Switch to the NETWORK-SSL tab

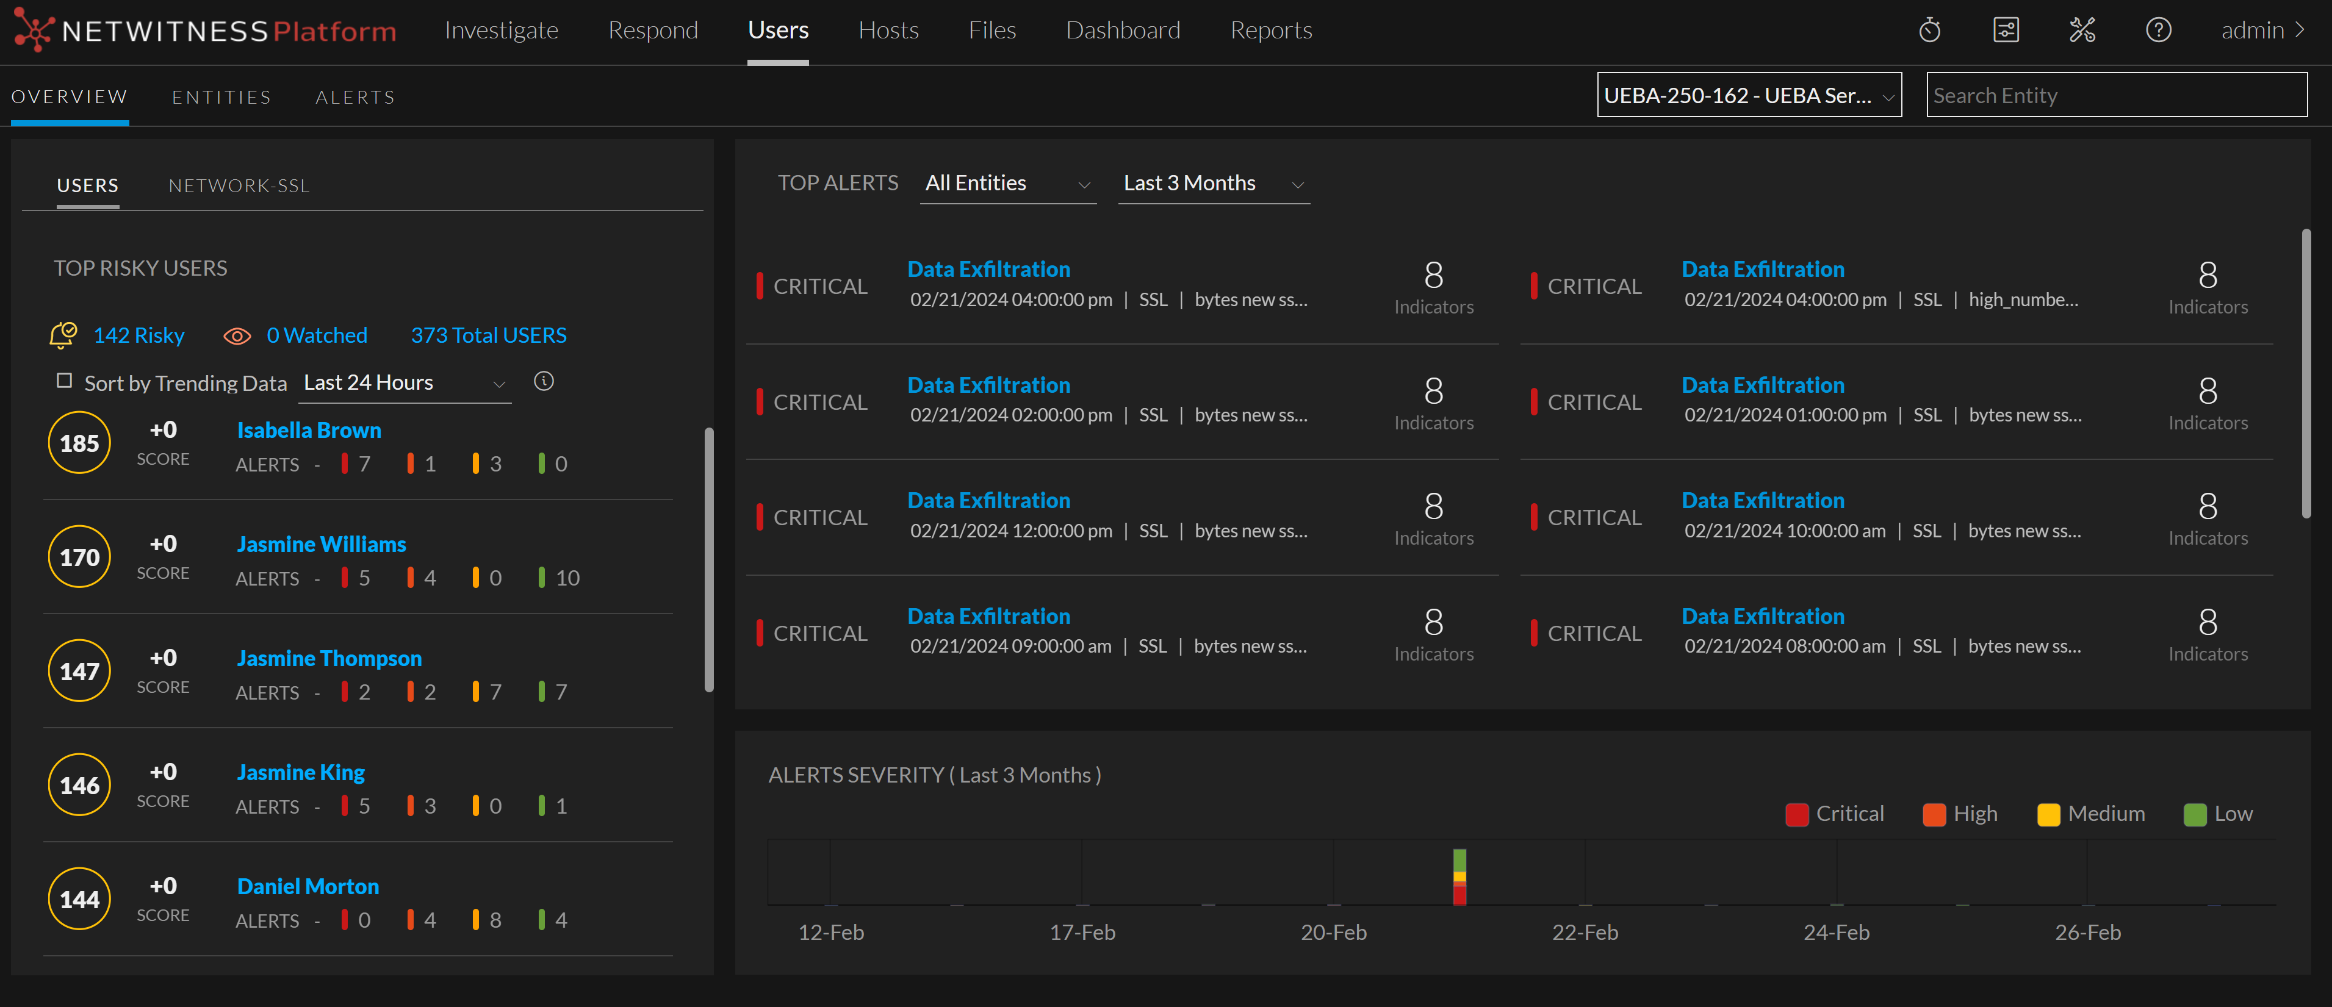(239, 185)
